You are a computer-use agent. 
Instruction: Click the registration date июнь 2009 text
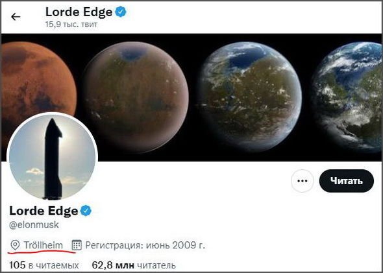pos(175,245)
